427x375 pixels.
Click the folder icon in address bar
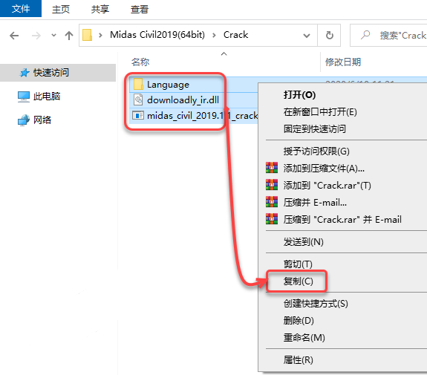click(87, 35)
